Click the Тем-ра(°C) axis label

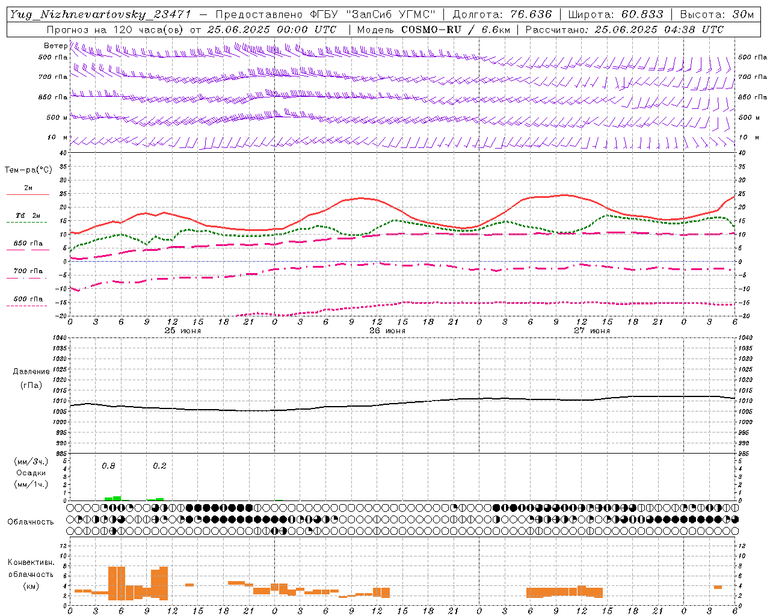(x=28, y=170)
